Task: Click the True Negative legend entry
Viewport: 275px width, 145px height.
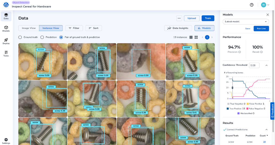Action: (x=236, y=104)
